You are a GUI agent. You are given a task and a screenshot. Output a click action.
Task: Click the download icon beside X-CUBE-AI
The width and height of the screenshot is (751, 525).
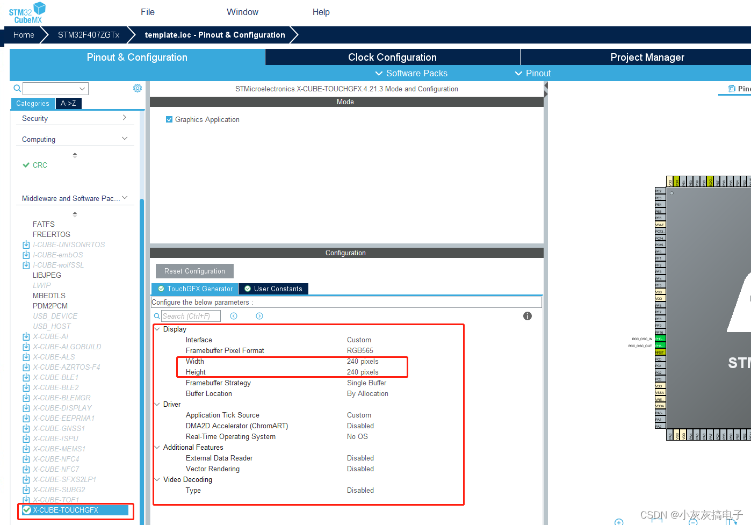(x=26, y=336)
